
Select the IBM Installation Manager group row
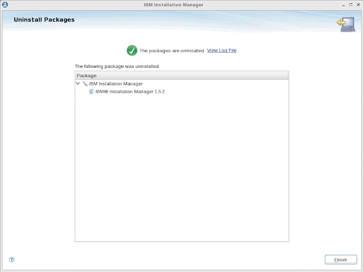tap(181, 84)
